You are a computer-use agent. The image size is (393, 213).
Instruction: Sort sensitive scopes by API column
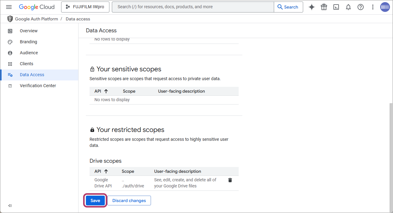101,91
